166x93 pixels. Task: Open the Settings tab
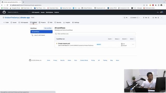coord(75,22)
